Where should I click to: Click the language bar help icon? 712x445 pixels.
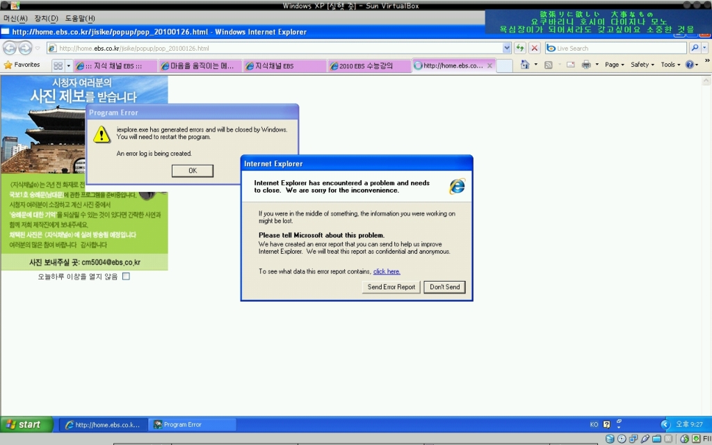606,425
